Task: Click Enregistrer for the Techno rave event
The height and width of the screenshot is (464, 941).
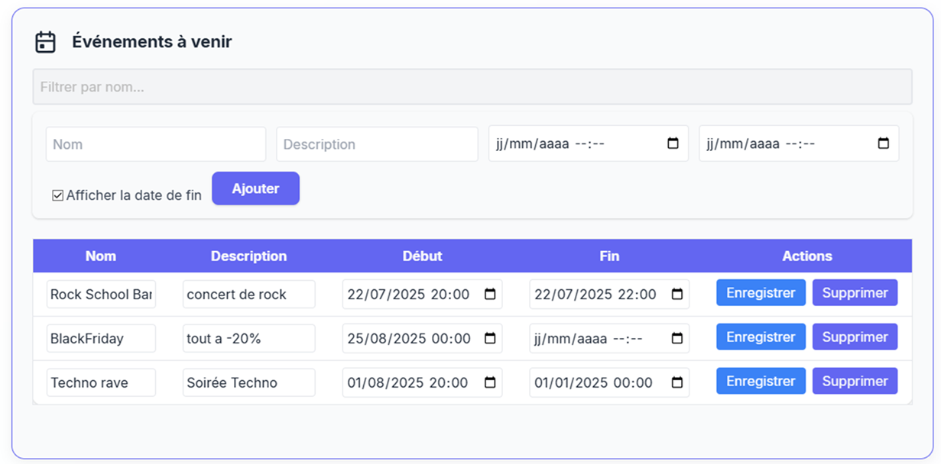Action: pyautogui.click(x=761, y=381)
